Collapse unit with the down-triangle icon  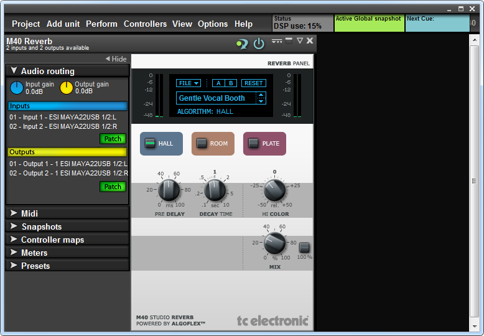299,40
